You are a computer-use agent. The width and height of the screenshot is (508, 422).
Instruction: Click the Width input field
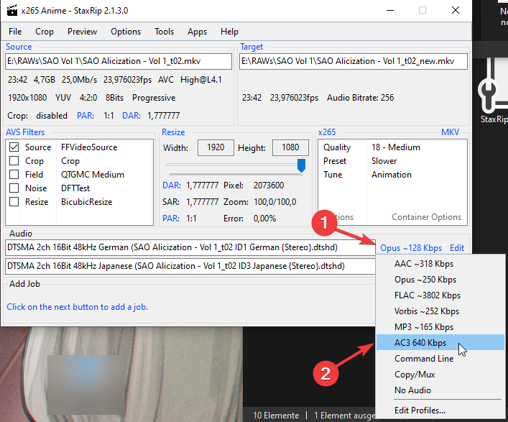216,147
